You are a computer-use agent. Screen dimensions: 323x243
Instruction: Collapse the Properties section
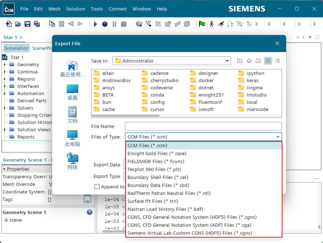[4, 169]
